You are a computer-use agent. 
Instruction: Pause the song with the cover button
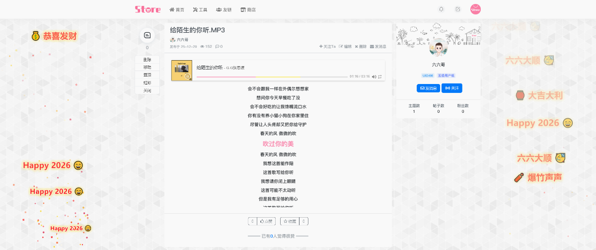tap(187, 76)
